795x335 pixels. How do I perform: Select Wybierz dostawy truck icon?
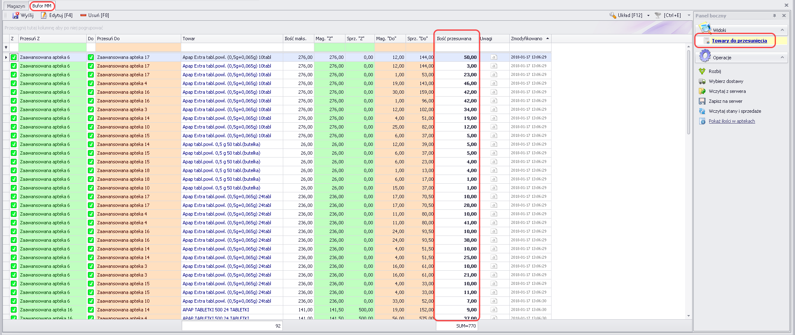pyautogui.click(x=702, y=81)
